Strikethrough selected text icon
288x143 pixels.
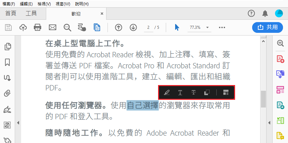194,92
